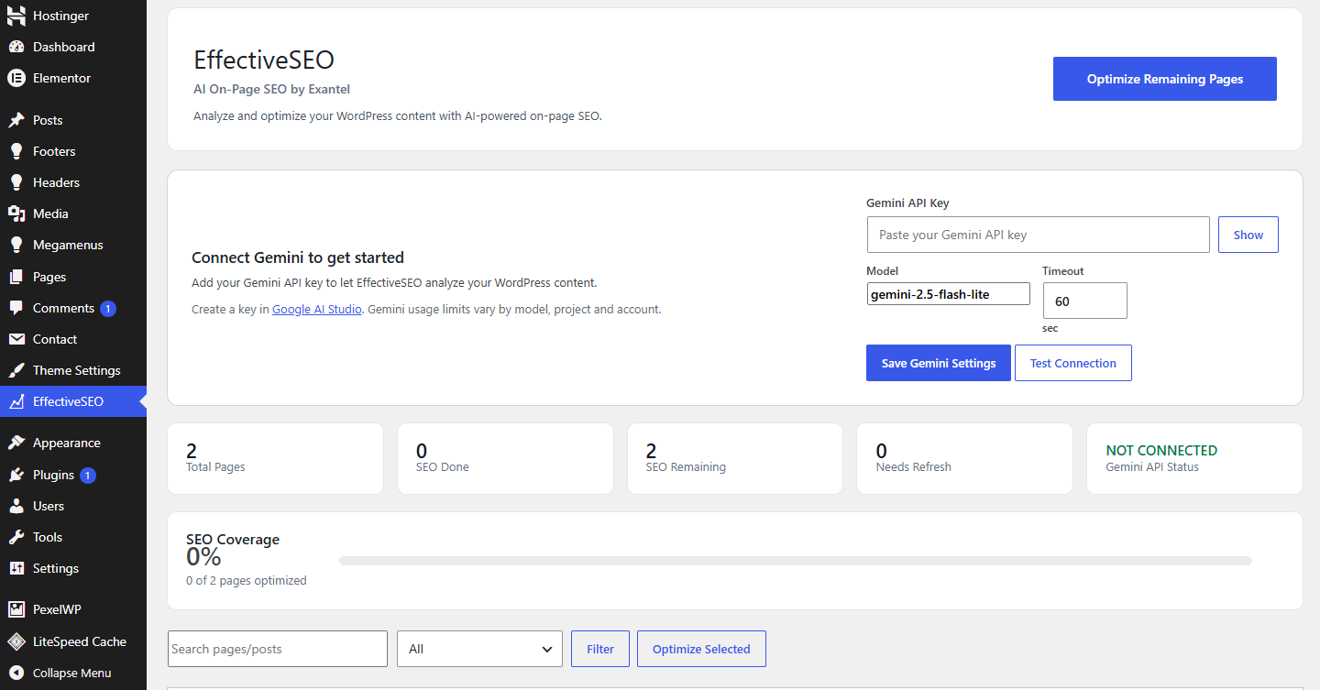Click the Comments notification badge
The width and height of the screenshot is (1320, 690).
pyautogui.click(x=108, y=308)
